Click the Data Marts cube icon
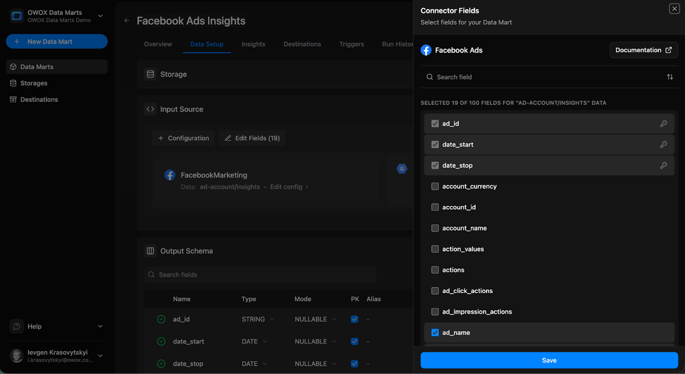The width and height of the screenshot is (685, 374). click(x=13, y=67)
